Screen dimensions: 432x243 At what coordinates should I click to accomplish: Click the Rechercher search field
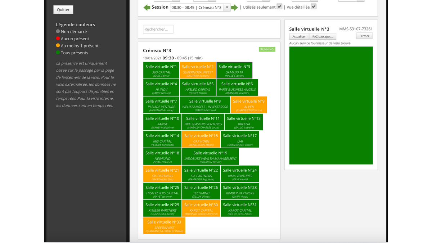click(158, 29)
